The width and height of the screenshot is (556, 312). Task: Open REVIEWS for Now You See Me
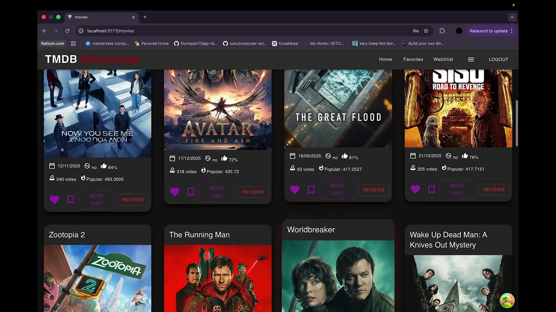coord(133,200)
